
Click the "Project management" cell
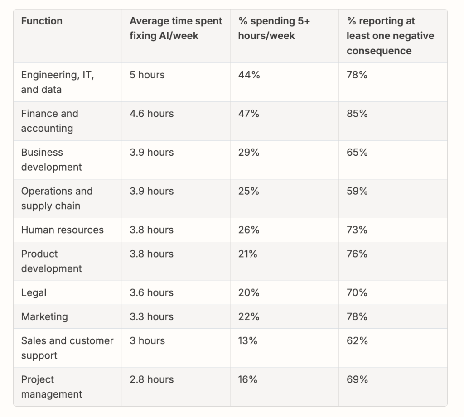tap(51, 387)
